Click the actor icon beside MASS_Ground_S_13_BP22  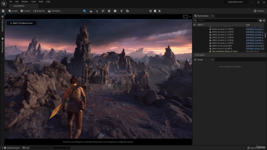click(x=210, y=29)
